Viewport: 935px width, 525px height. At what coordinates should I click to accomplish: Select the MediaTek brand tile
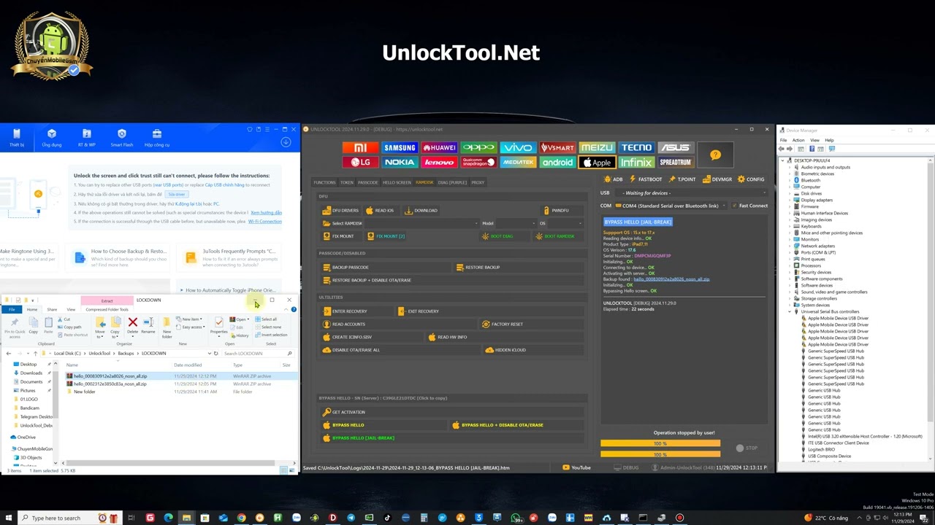click(518, 163)
